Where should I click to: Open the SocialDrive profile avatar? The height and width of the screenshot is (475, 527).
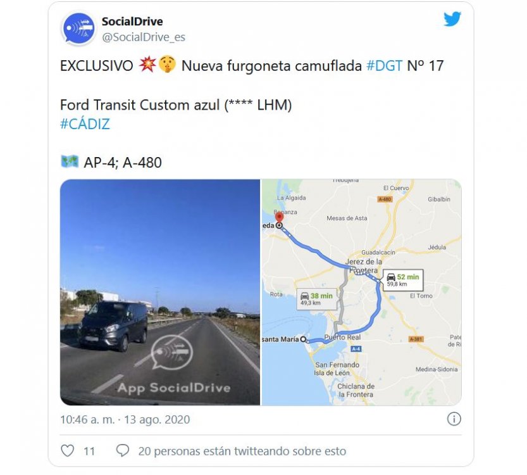click(x=78, y=29)
